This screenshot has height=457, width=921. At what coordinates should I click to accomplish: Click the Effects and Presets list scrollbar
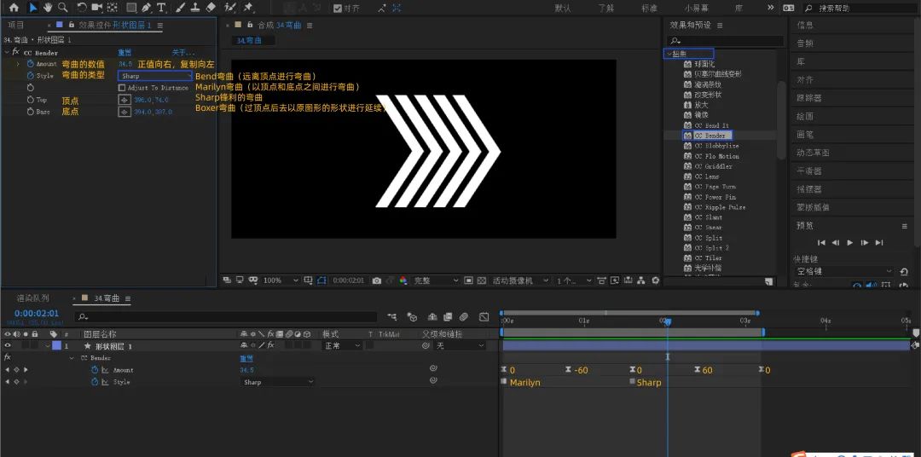(780, 120)
